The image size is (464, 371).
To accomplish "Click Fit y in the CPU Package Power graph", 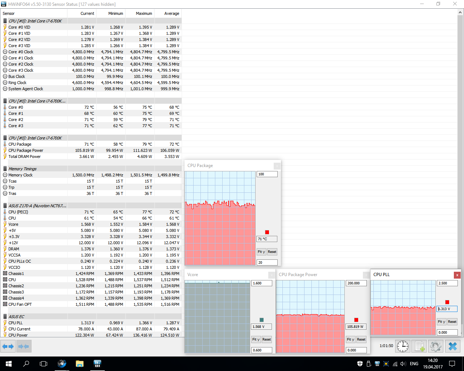I will 351,339.
